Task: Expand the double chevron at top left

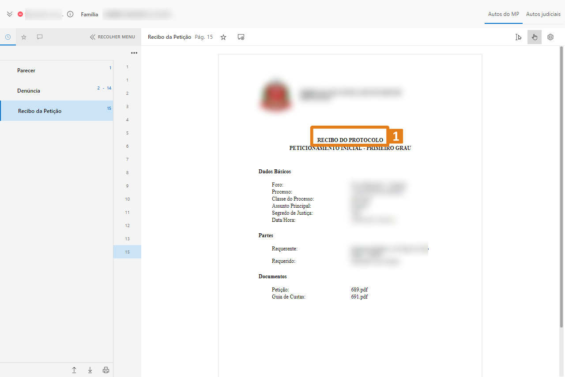Action: 9,14
